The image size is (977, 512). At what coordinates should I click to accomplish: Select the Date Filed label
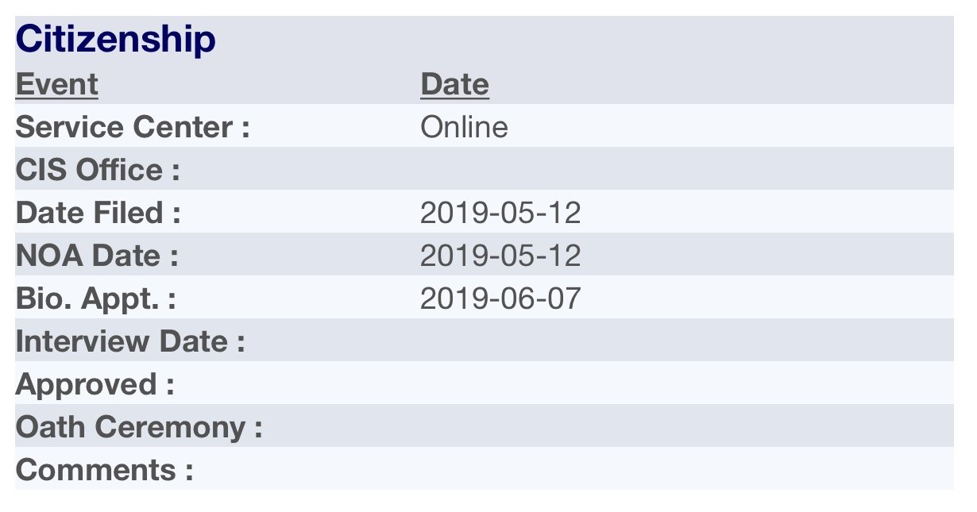click(98, 213)
